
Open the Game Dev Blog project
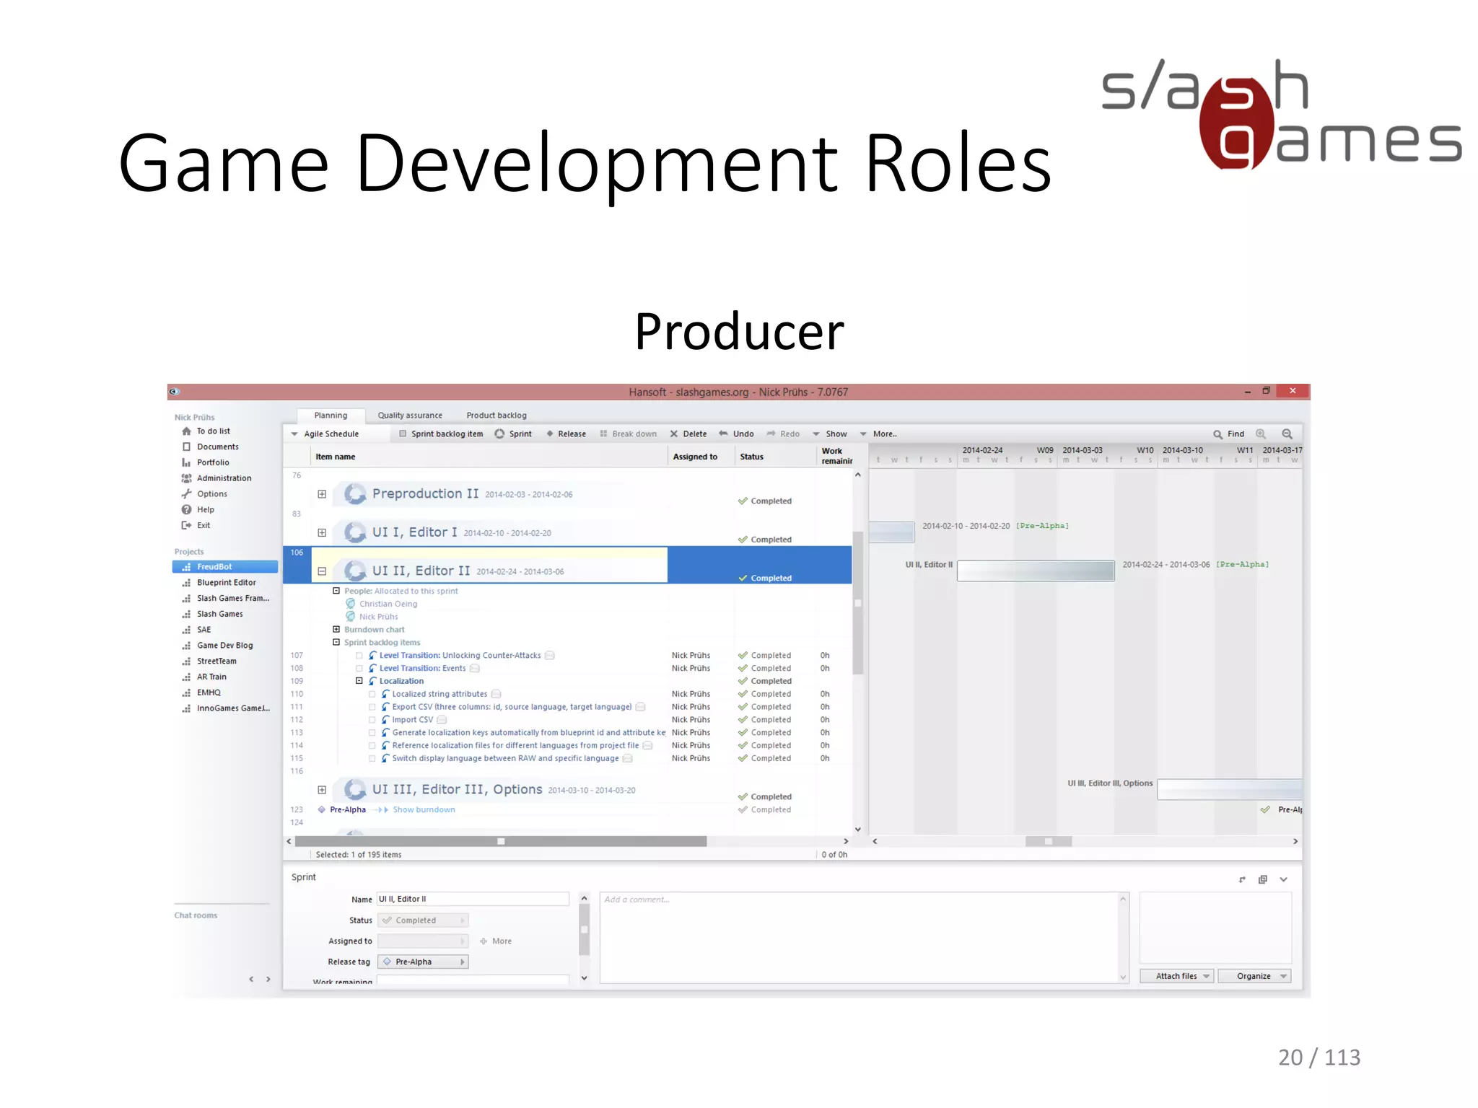(x=225, y=646)
